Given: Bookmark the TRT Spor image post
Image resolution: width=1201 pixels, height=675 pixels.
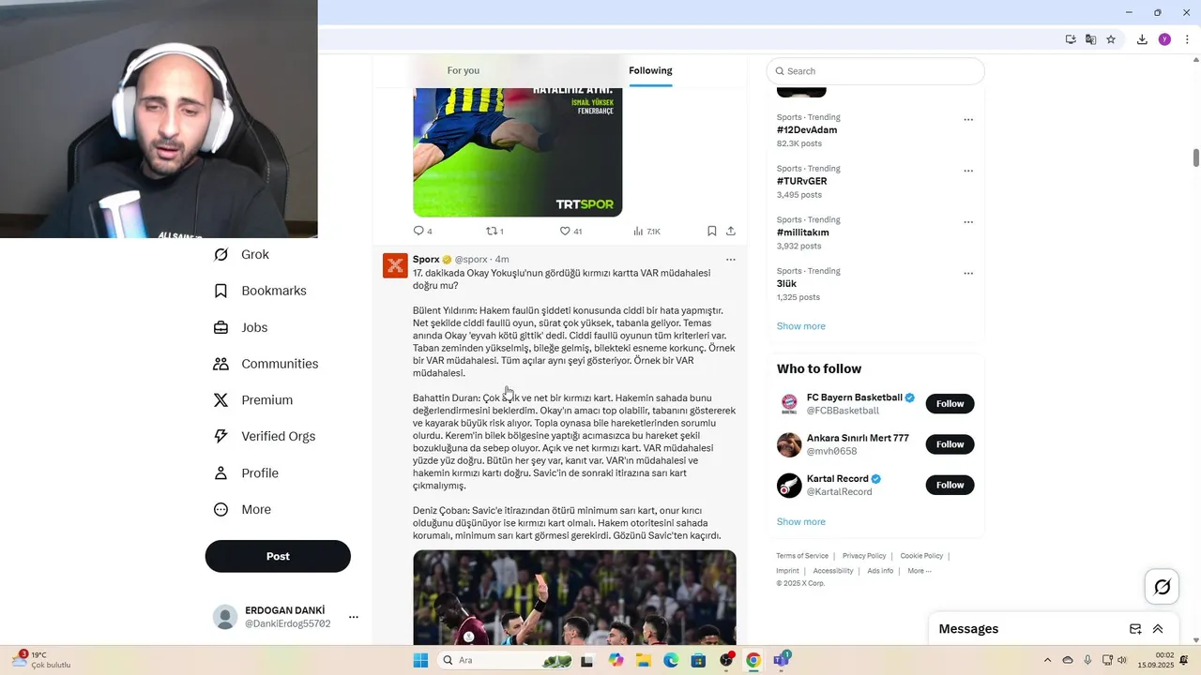Looking at the screenshot, I should pyautogui.click(x=712, y=231).
